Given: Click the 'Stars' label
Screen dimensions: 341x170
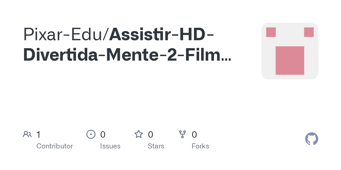Looking at the screenshot, I should pyautogui.click(x=156, y=146).
